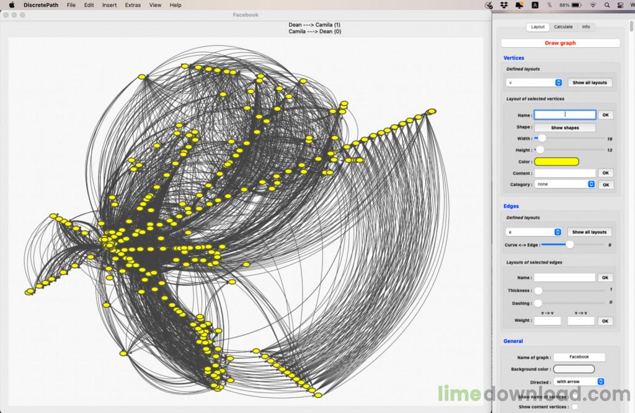Click the side panel vertical scrollbar
Image resolution: width=635 pixels, height=413 pixels.
click(631, 26)
